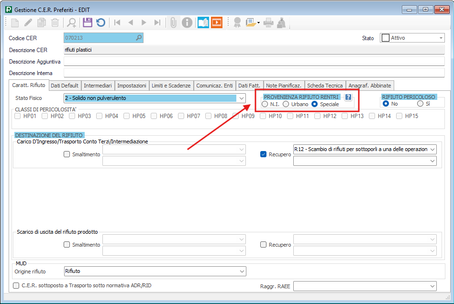Image resolution: width=454 pixels, height=304 pixels.
Task: Click the printer icon in toolbar
Action: 268,22
